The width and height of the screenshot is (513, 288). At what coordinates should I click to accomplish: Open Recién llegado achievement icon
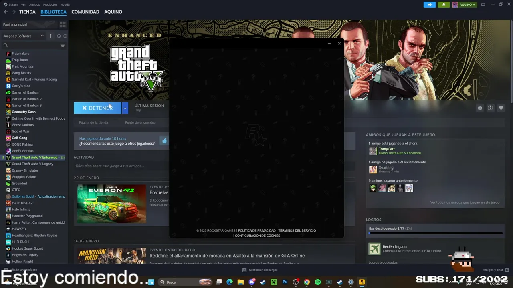[x=374, y=249]
